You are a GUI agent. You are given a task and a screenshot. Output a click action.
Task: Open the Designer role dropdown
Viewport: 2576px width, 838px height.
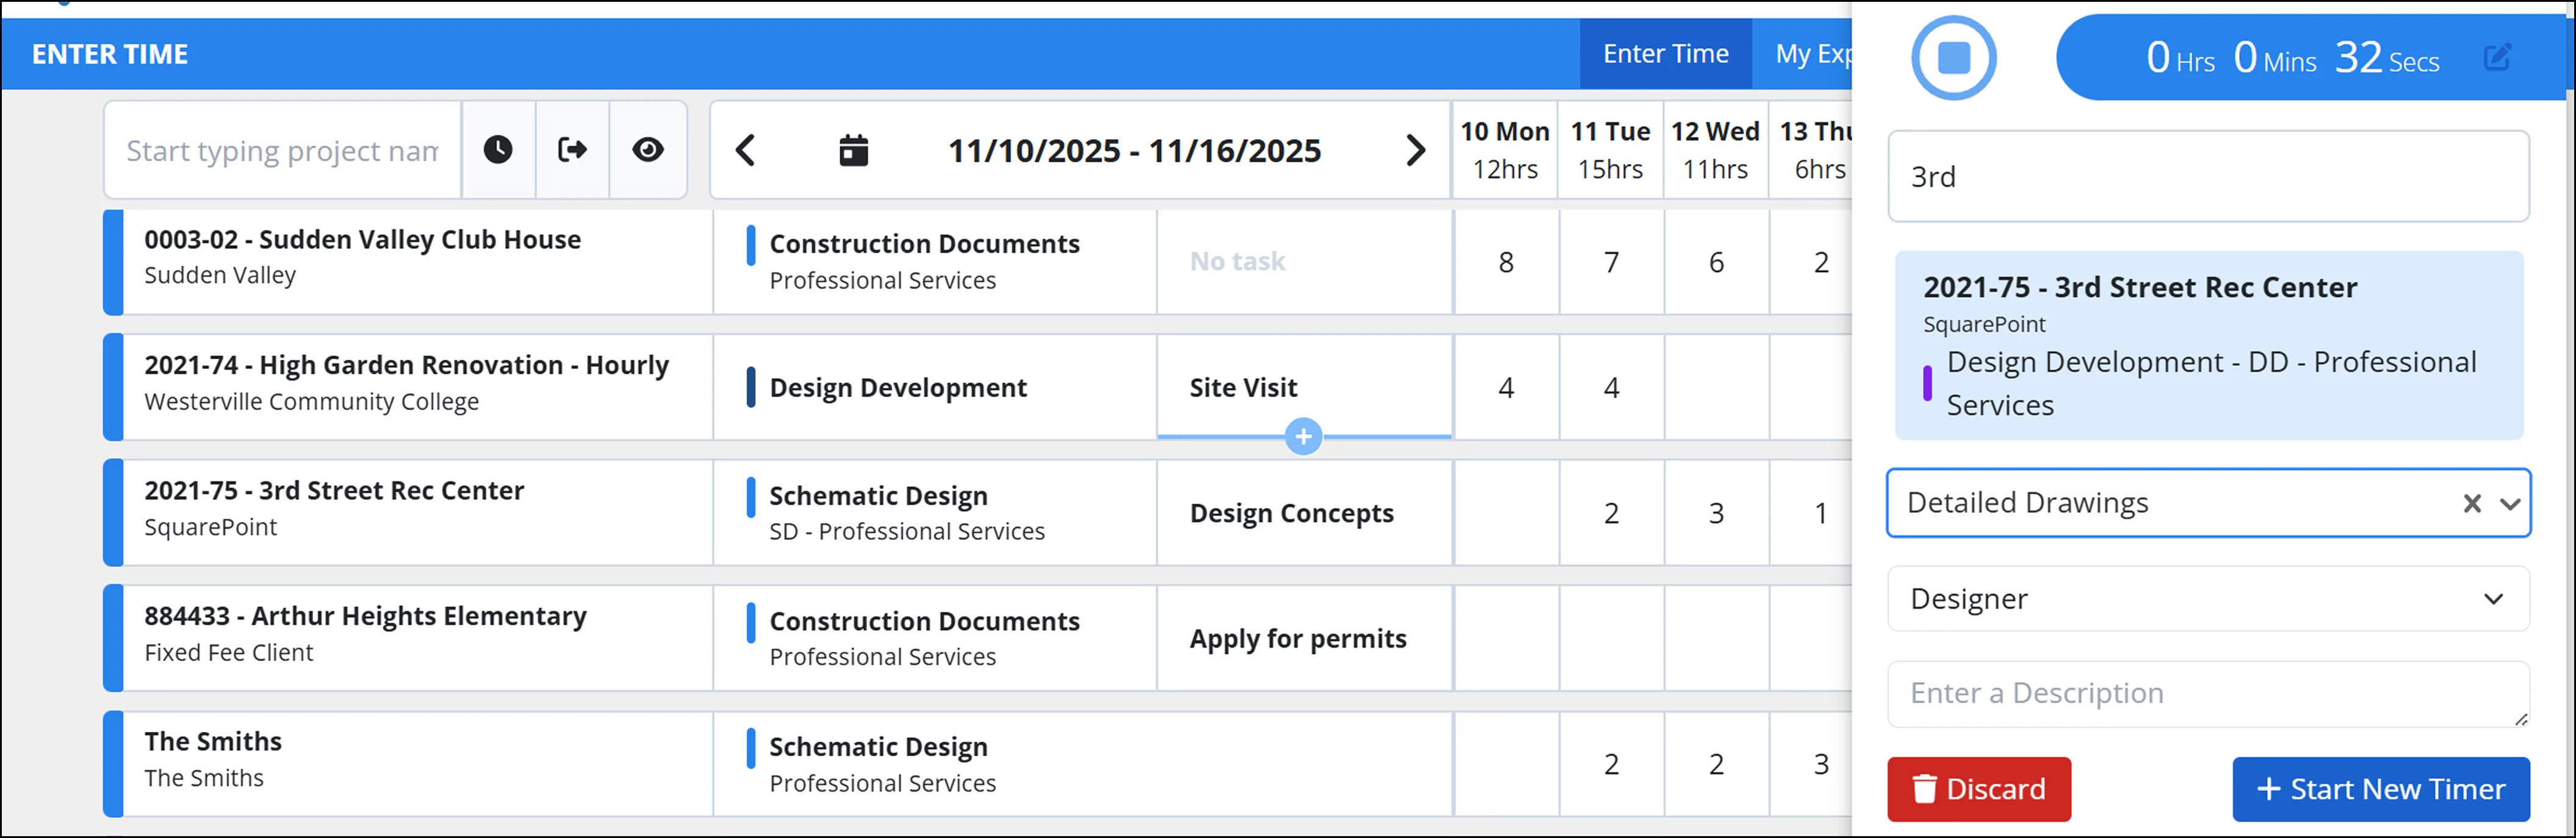[x=2208, y=598]
